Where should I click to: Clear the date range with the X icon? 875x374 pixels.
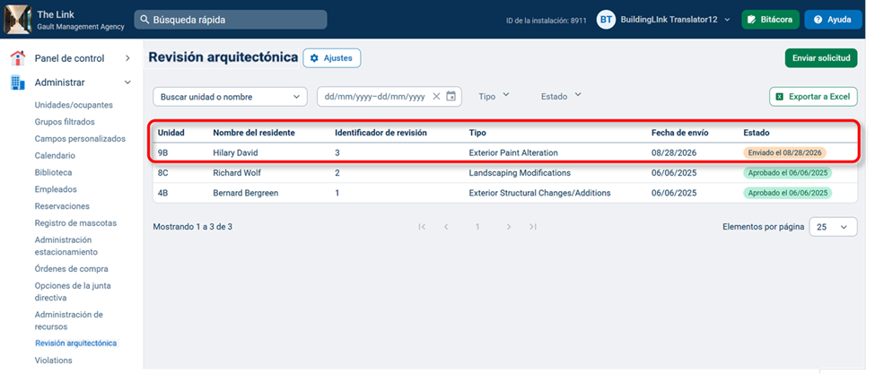[x=436, y=97]
